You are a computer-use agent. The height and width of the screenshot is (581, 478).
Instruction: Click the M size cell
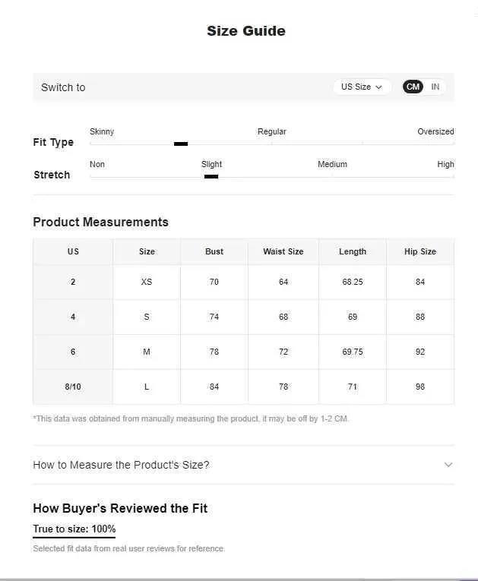(x=147, y=352)
